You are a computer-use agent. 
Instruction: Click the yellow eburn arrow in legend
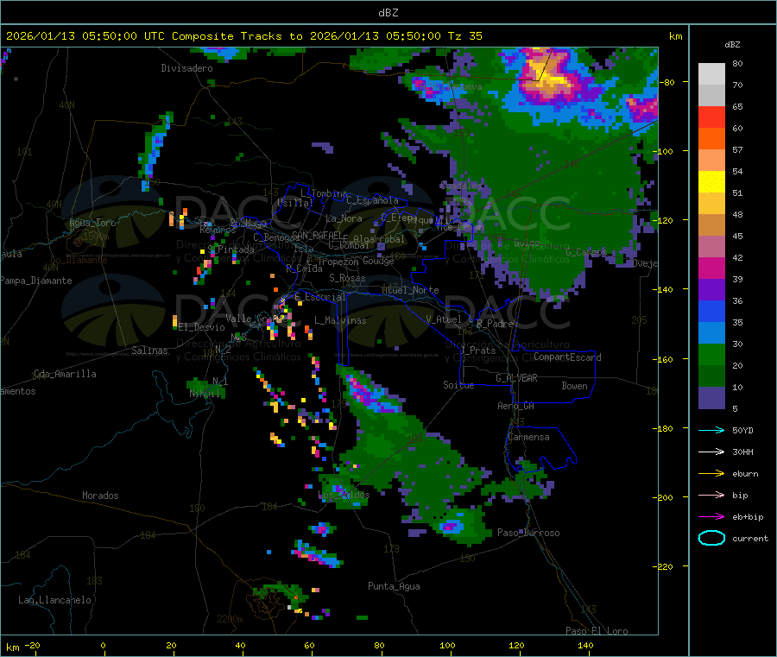tap(711, 474)
